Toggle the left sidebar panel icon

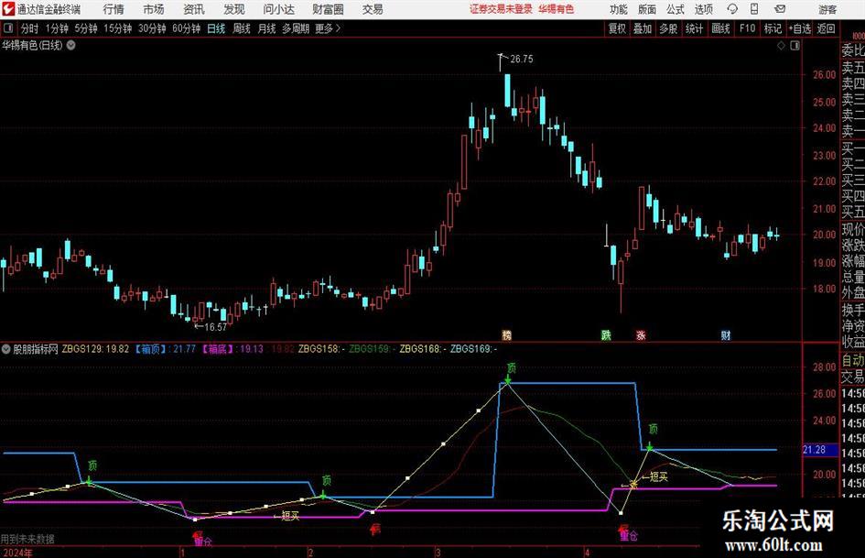point(8,28)
